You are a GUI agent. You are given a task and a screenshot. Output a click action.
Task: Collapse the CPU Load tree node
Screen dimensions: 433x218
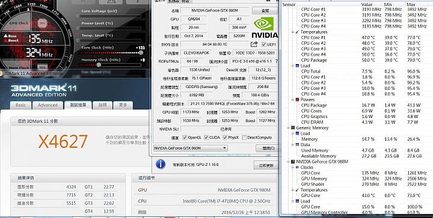point(293,66)
